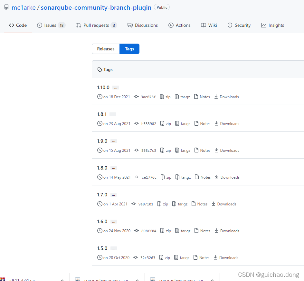Open commit b533902
The width and height of the screenshot is (304, 281).
[x=149, y=124]
